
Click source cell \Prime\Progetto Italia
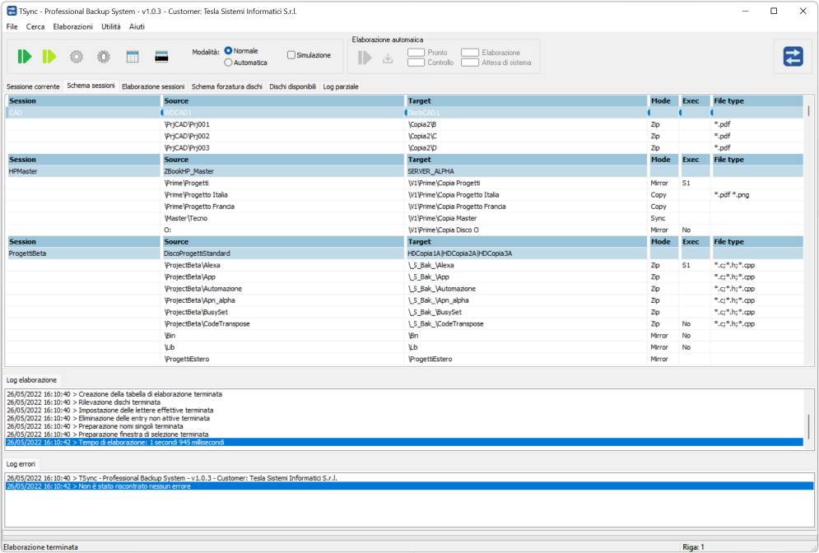[282, 195]
